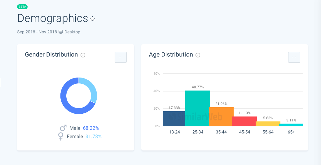Click the 35-44 axis label
The width and height of the screenshot is (321, 165).
221,132
